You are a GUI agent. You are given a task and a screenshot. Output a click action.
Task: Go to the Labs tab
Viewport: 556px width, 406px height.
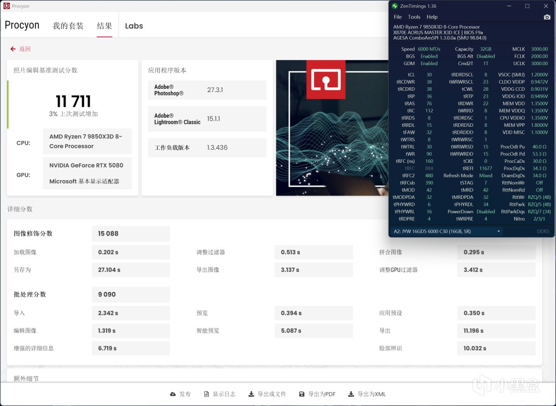pyautogui.click(x=134, y=26)
